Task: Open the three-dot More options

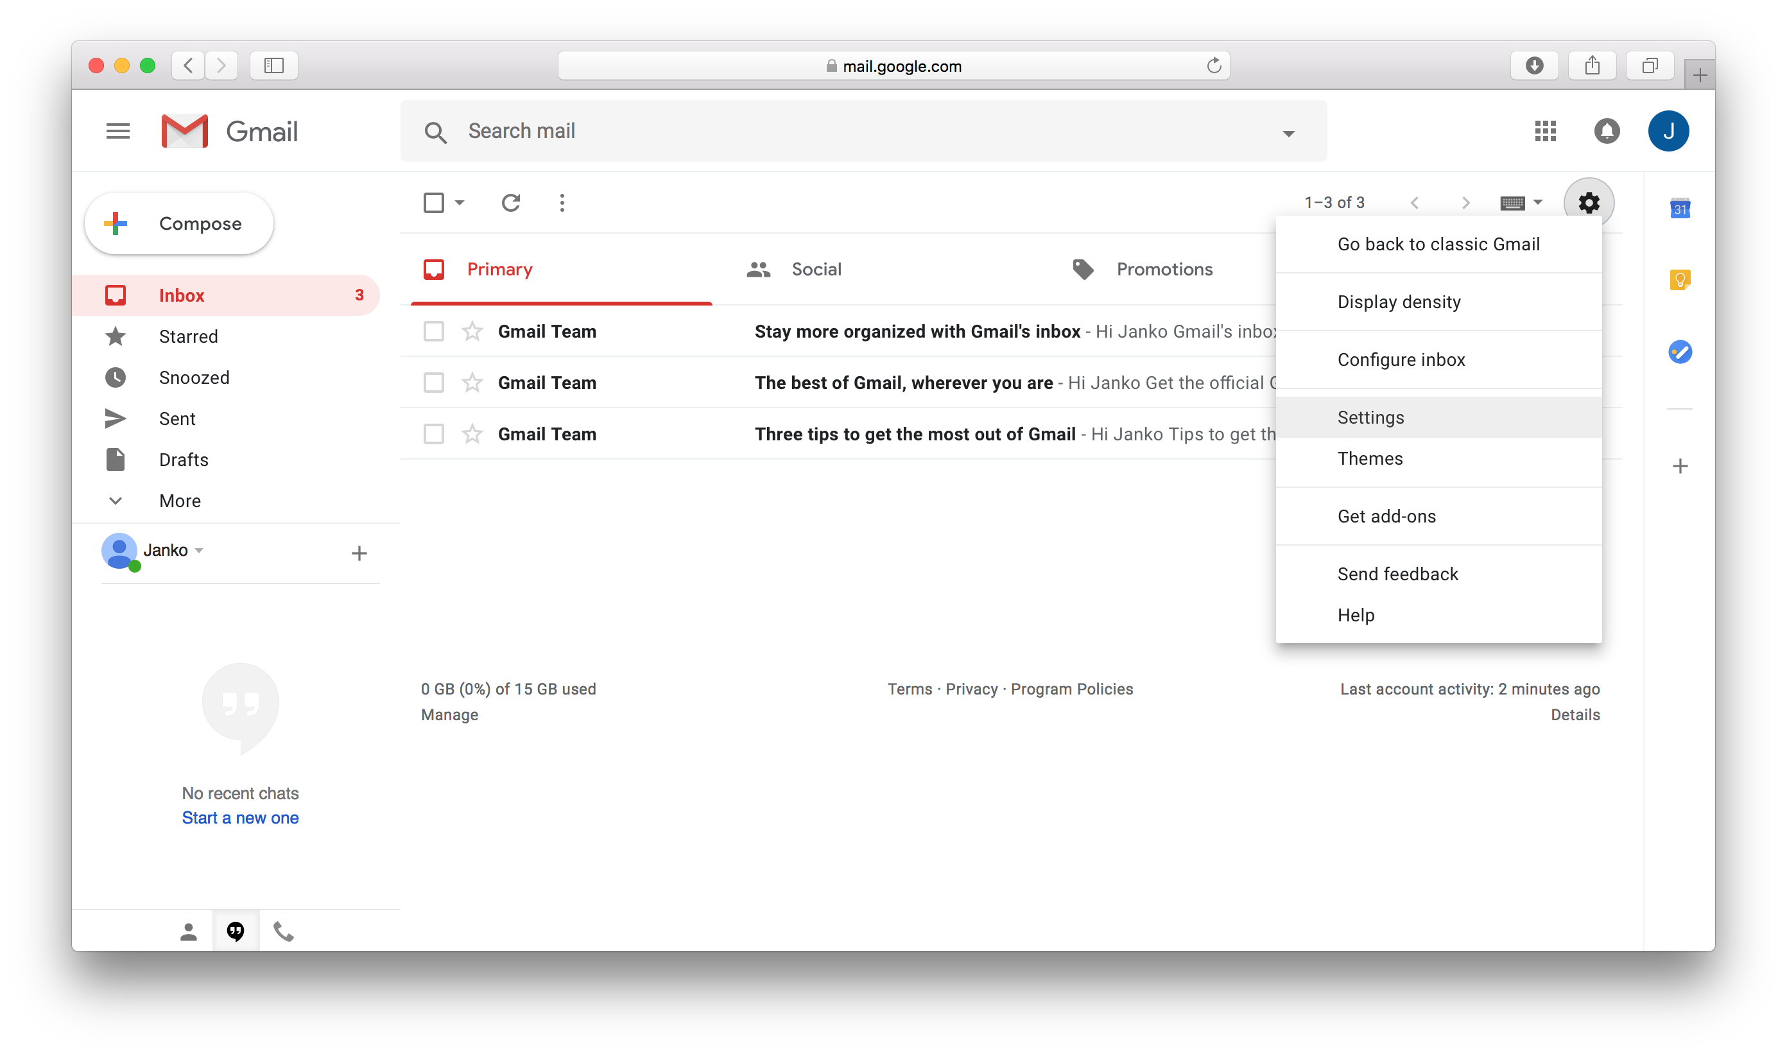Action: click(x=562, y=203)
